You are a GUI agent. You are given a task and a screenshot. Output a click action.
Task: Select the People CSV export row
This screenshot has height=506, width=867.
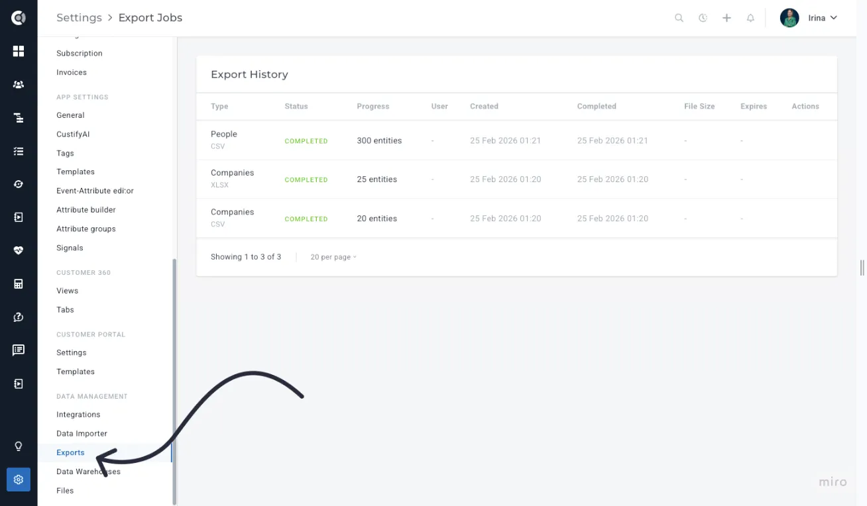click(516, 140)
